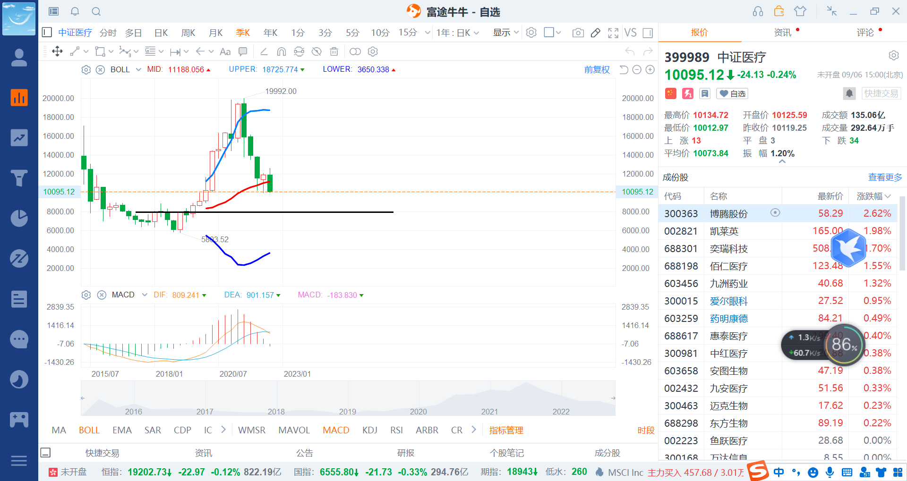Zoom out the chart with minus icon
The width and height of the screenshot is (907, 481).
(x=637, y=70)
